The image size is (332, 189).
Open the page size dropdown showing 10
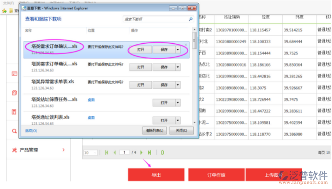click(91, 153)
